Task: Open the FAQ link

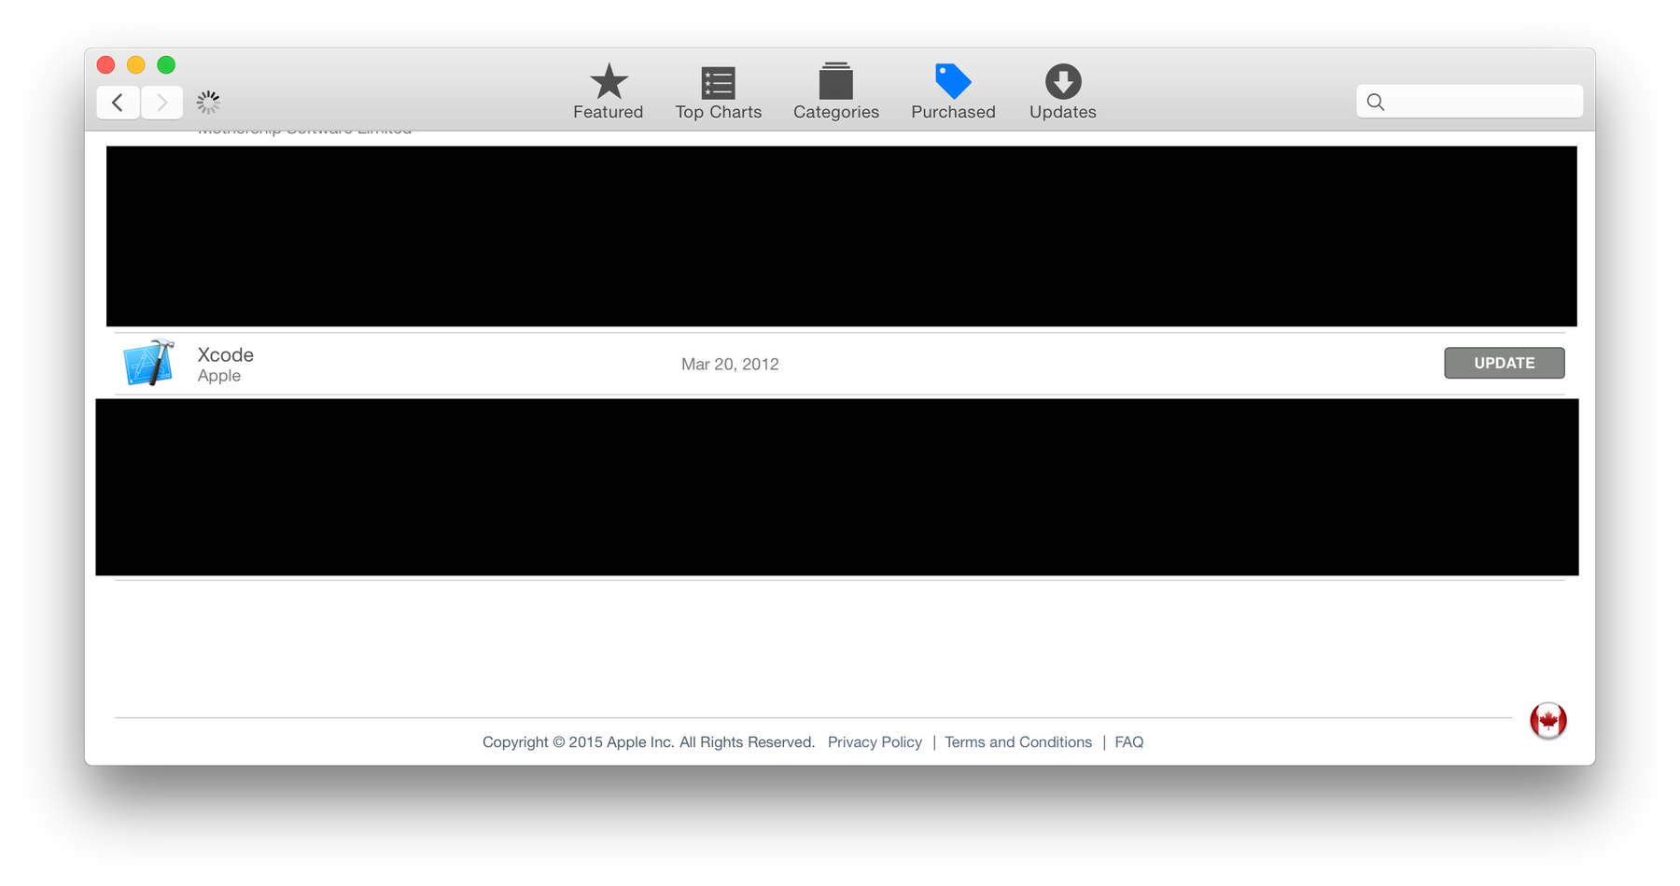Action: click(1128, 742)
